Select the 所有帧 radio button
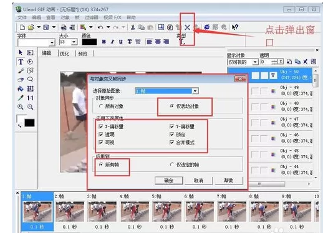This screenshot has width=323, height=233. coord(101,164)
